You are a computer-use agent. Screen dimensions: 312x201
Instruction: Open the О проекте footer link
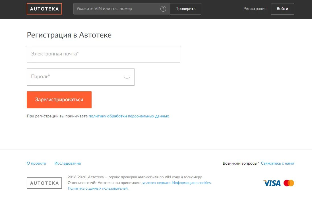point(36,163)
